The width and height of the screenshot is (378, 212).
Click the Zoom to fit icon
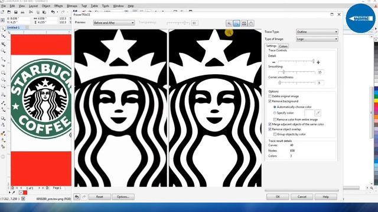coord(244,24)
